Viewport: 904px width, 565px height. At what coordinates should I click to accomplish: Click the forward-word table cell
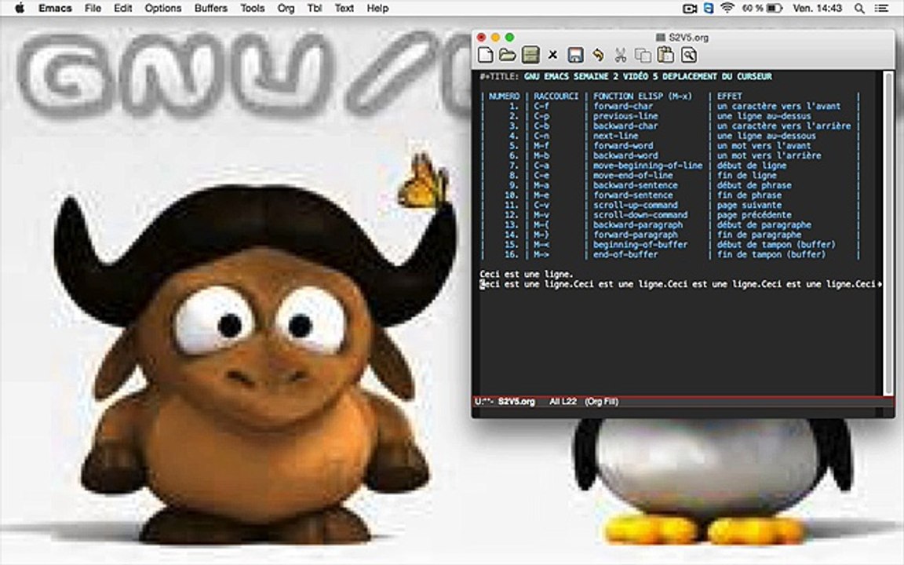623,146
